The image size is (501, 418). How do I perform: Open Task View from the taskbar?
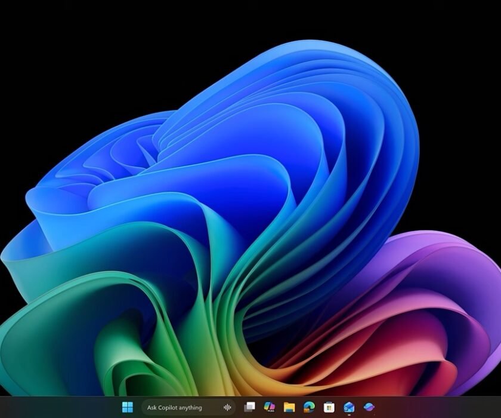click(249, 407)
